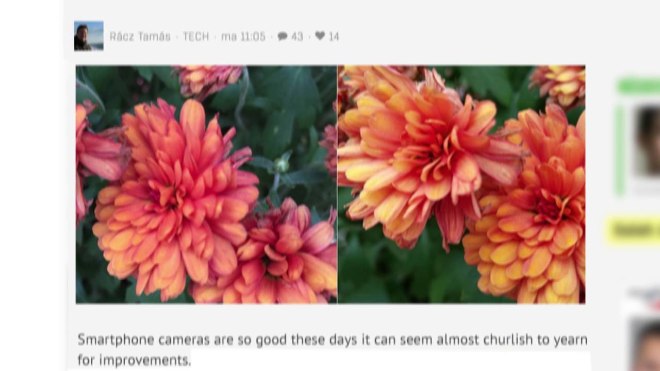The image size is (660, 371).
Task: Click the ma 11:05 timestamp
Action: click(243, 37)
